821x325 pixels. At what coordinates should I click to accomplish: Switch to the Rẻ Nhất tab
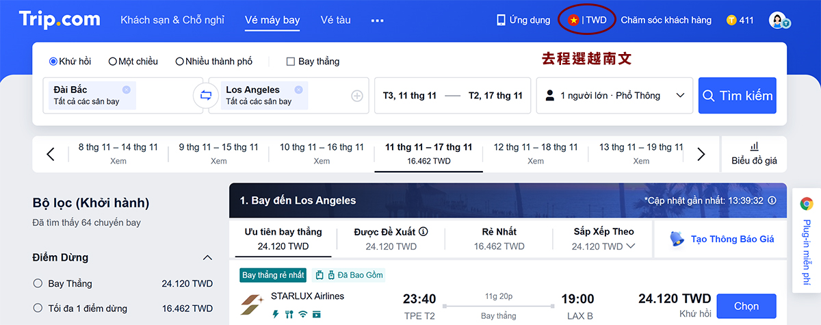pos(499,239)
